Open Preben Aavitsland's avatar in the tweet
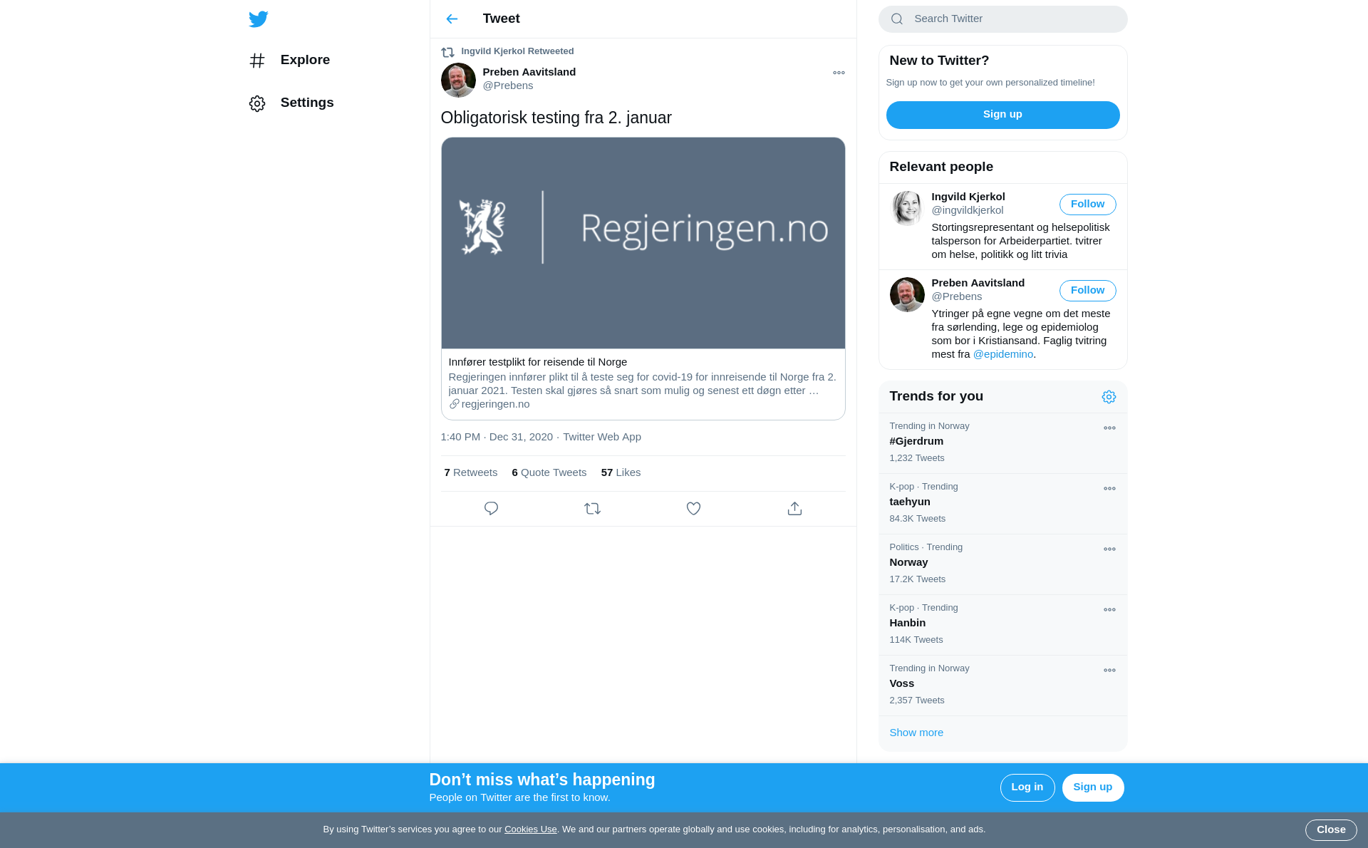The width and height of the screenshot is (1368, 848). point(458,80)
